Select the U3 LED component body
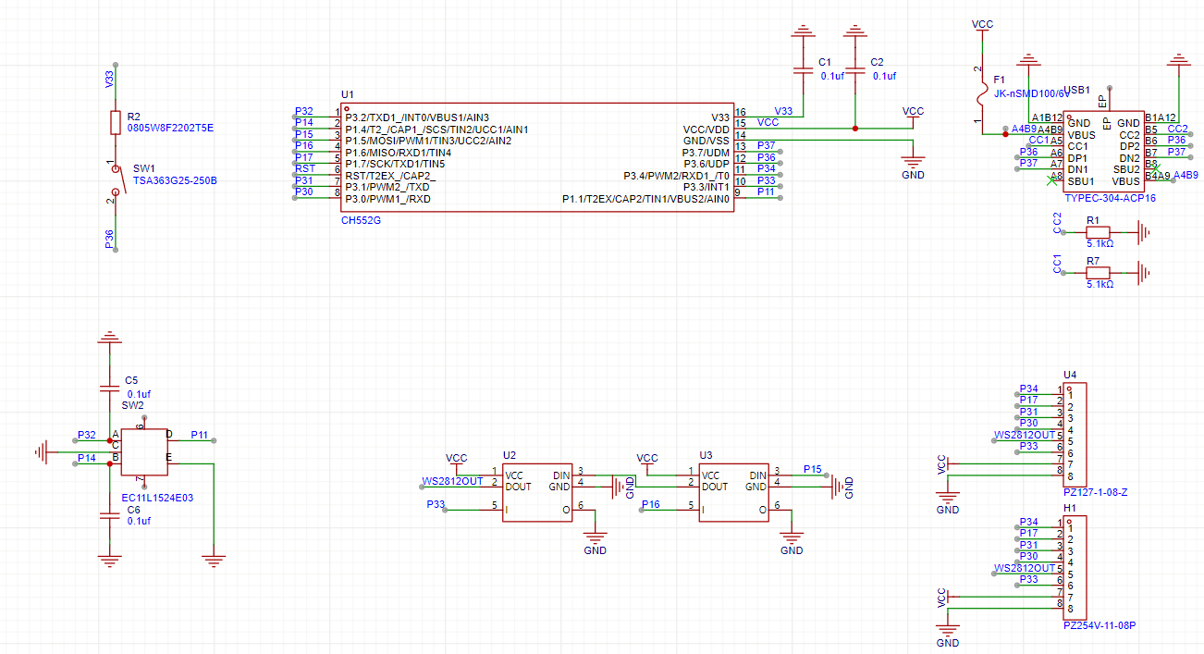The height and width of the screenshot is (654, 1204). coord(733,492)
